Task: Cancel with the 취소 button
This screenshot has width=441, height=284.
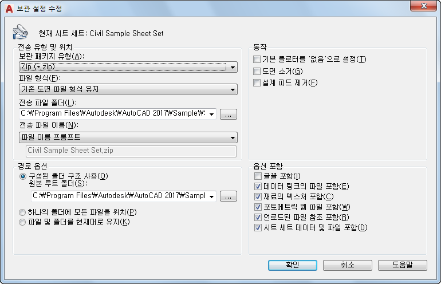Action: [347, 265]
